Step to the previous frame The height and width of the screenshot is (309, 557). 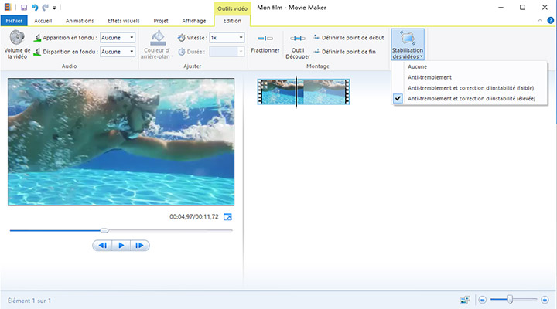102,246
